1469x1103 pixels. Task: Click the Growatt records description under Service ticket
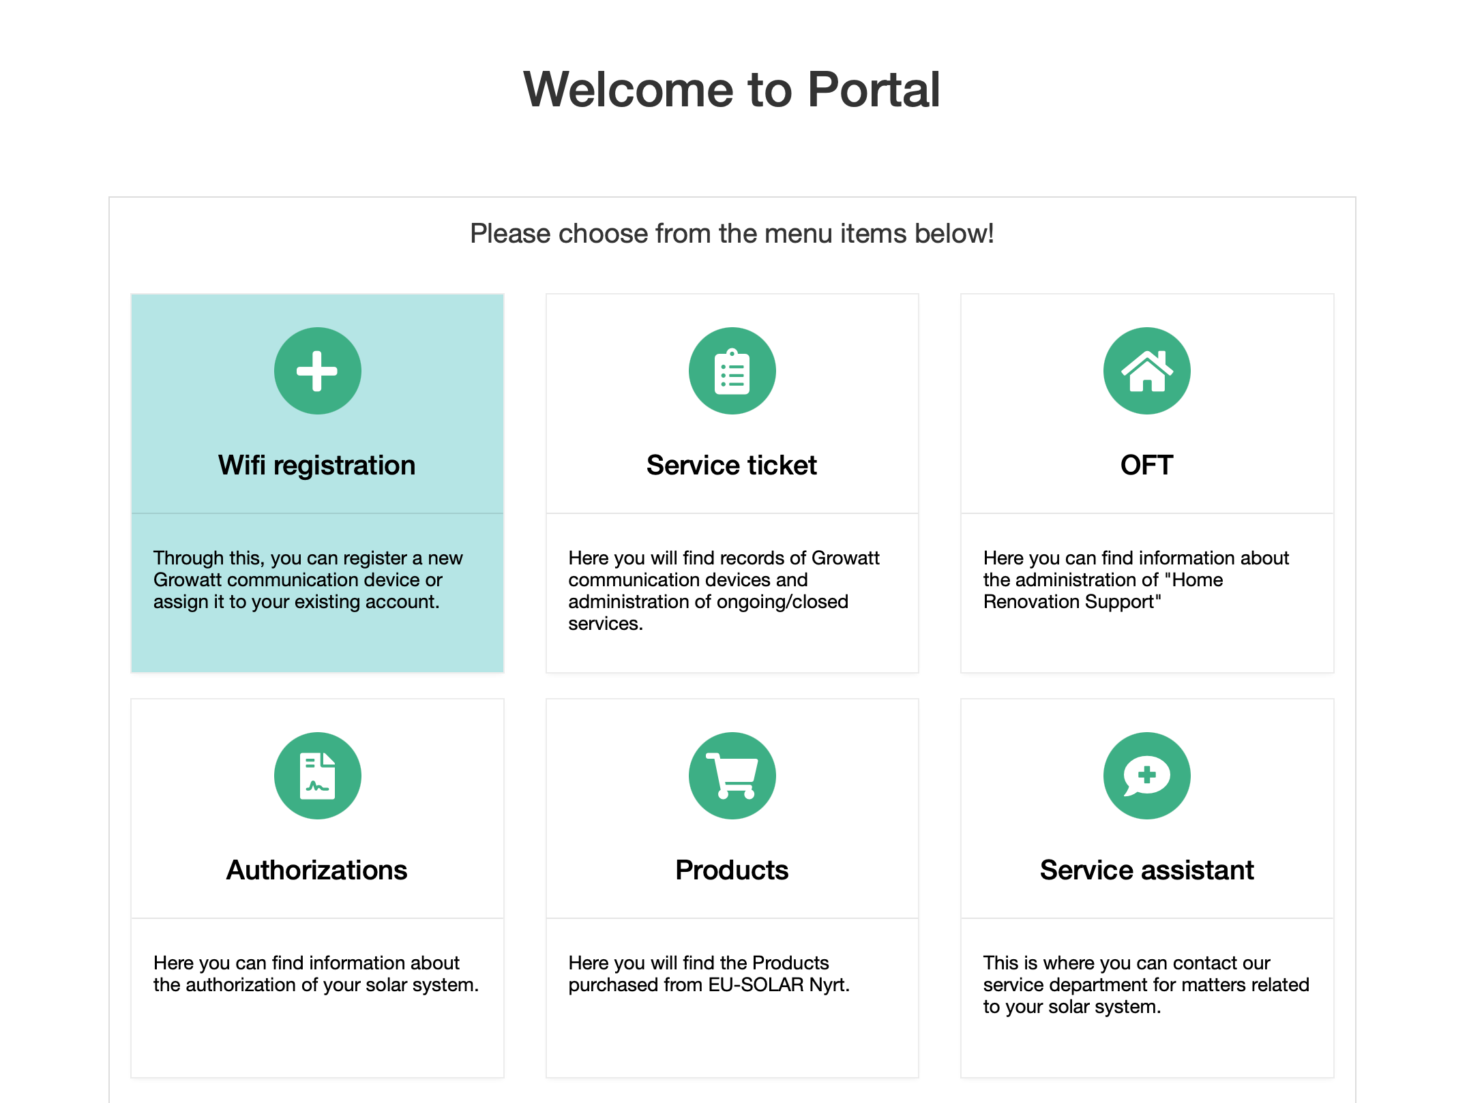(723, 590)
